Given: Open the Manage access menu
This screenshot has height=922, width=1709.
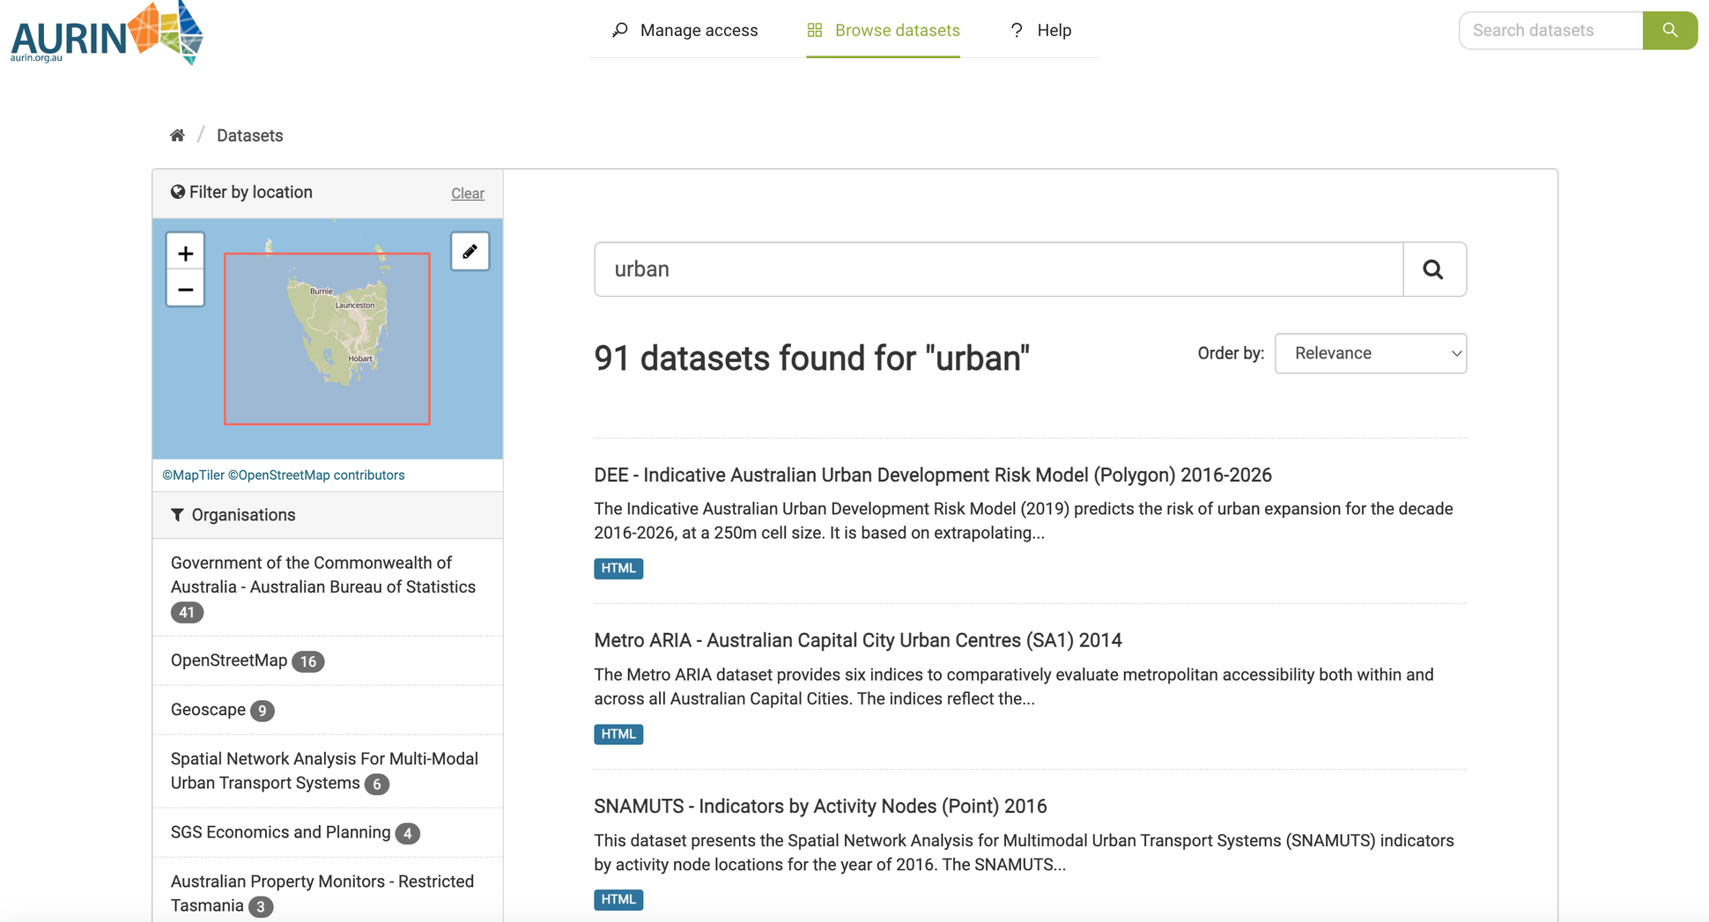Looking at the screenshot, I should click(x=699, y=29).
